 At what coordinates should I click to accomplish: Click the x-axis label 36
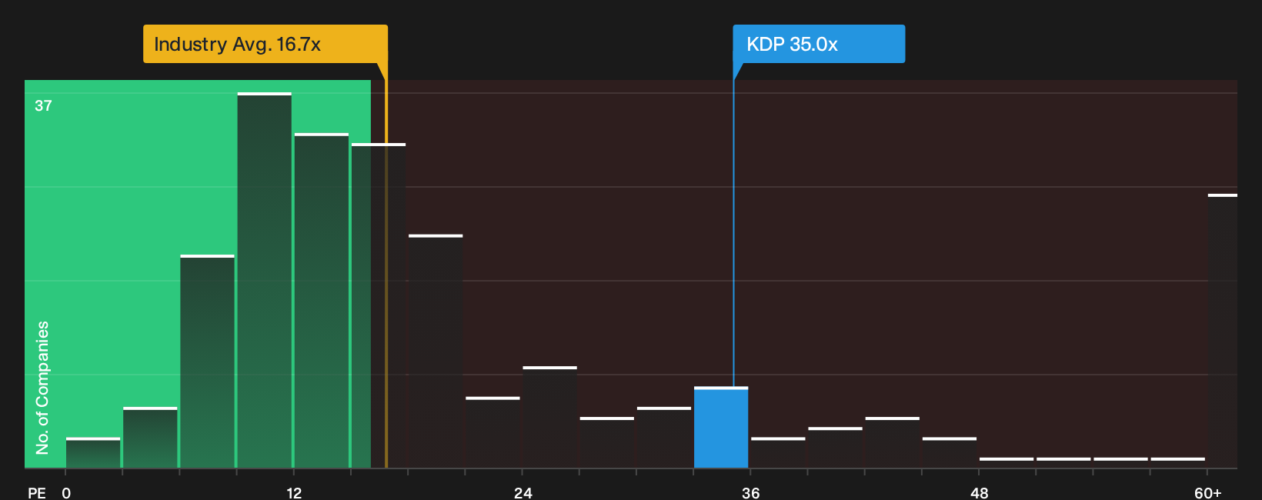click(x=751, y=492)
